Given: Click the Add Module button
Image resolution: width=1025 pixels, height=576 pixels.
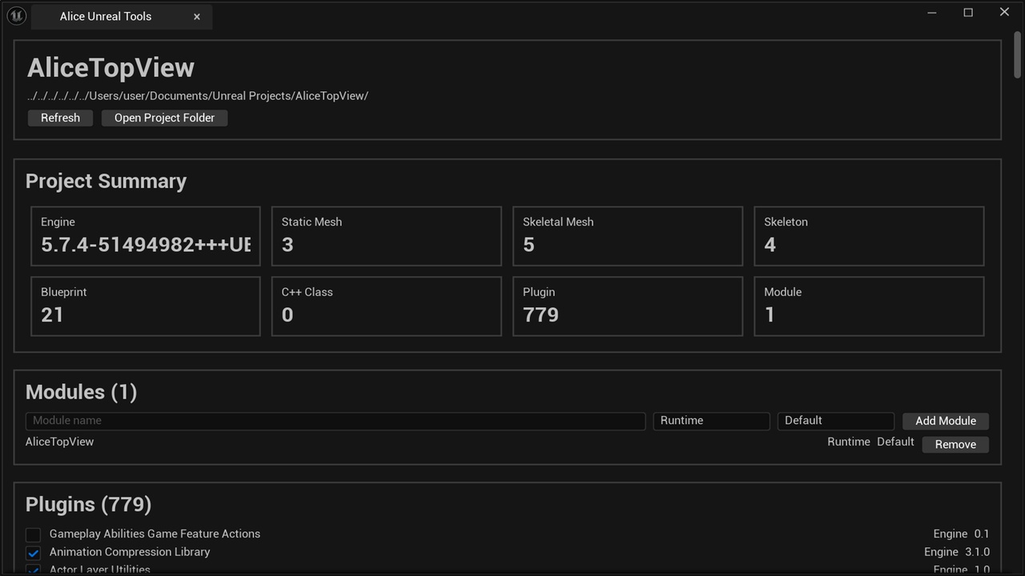Looking at the screenshot, I should [946, 421].
